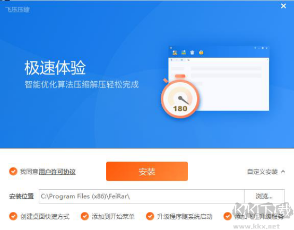Viewport: 294px width, 230px height.
Task: Toggle the 我同意 agreement checkbox
Action: [x=13, y=171]
